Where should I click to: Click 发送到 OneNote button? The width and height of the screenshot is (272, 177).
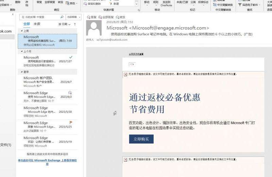click(166, 4)
